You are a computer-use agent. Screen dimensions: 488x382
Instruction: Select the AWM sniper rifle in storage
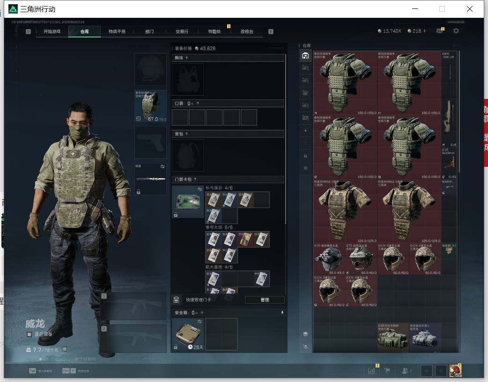(449, 99)
